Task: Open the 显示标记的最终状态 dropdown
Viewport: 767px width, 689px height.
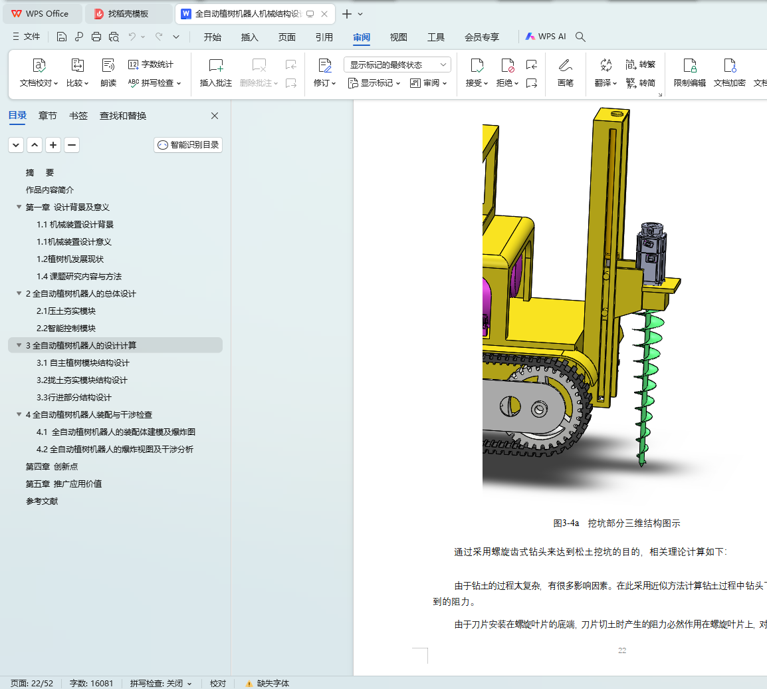Action: (397, 65)
